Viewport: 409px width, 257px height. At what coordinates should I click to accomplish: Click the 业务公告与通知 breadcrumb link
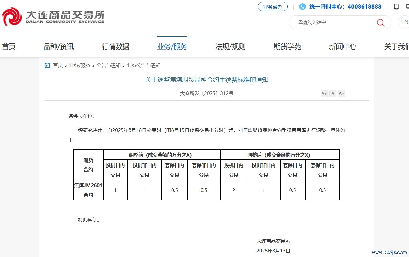(144, 65)
